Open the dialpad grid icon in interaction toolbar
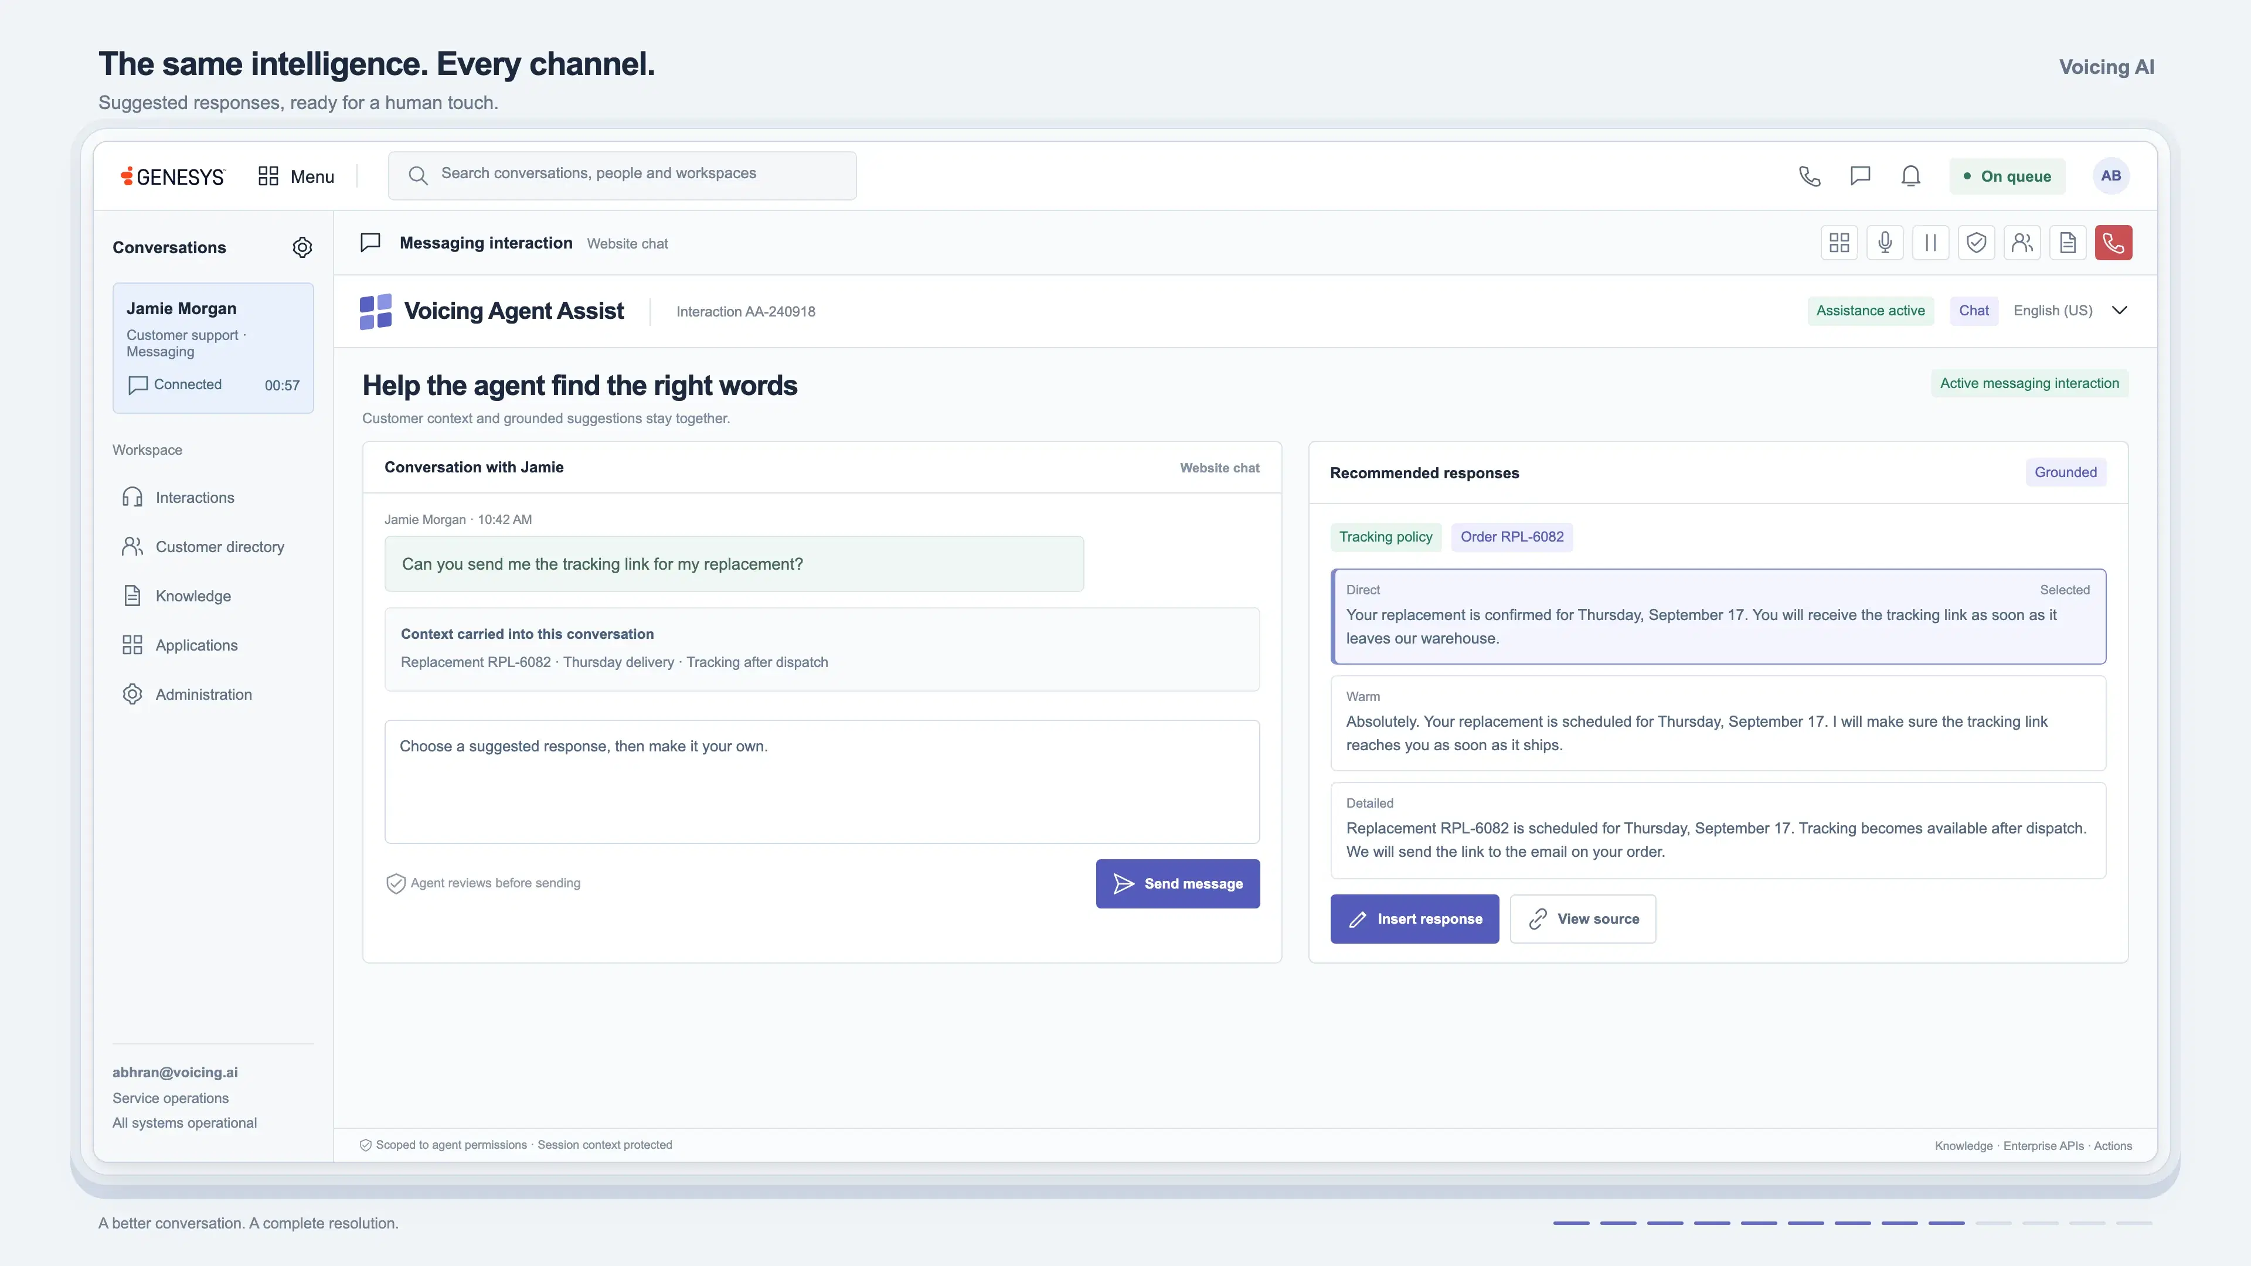This screenshot has height=1266, width=2251. (1839, 243)
